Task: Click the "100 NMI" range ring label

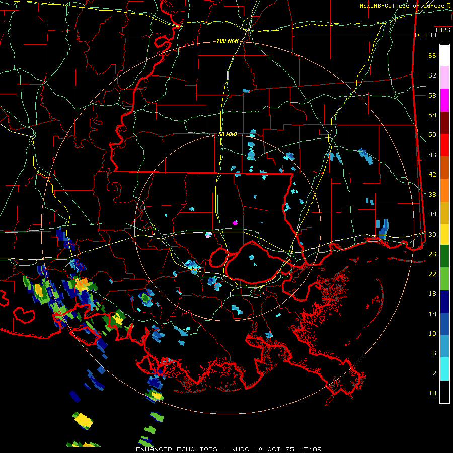Action: 228,41
